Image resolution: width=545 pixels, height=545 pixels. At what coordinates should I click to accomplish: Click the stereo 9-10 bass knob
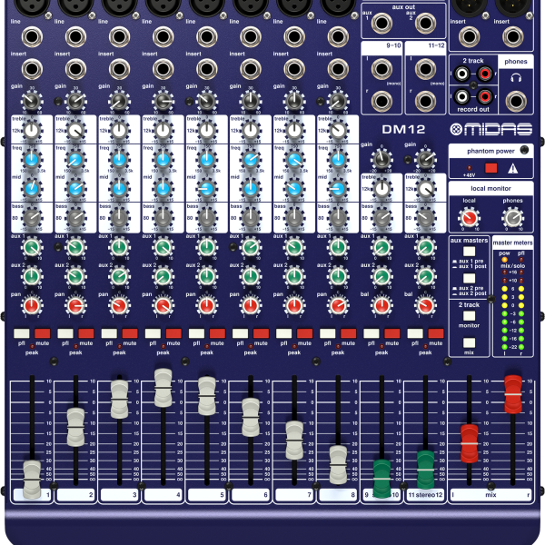(381, 218)
